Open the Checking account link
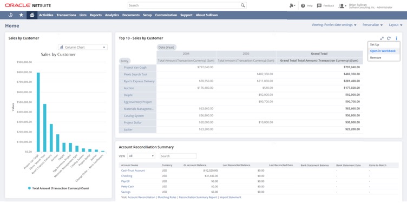407x203 pixels. coord(127,176)
